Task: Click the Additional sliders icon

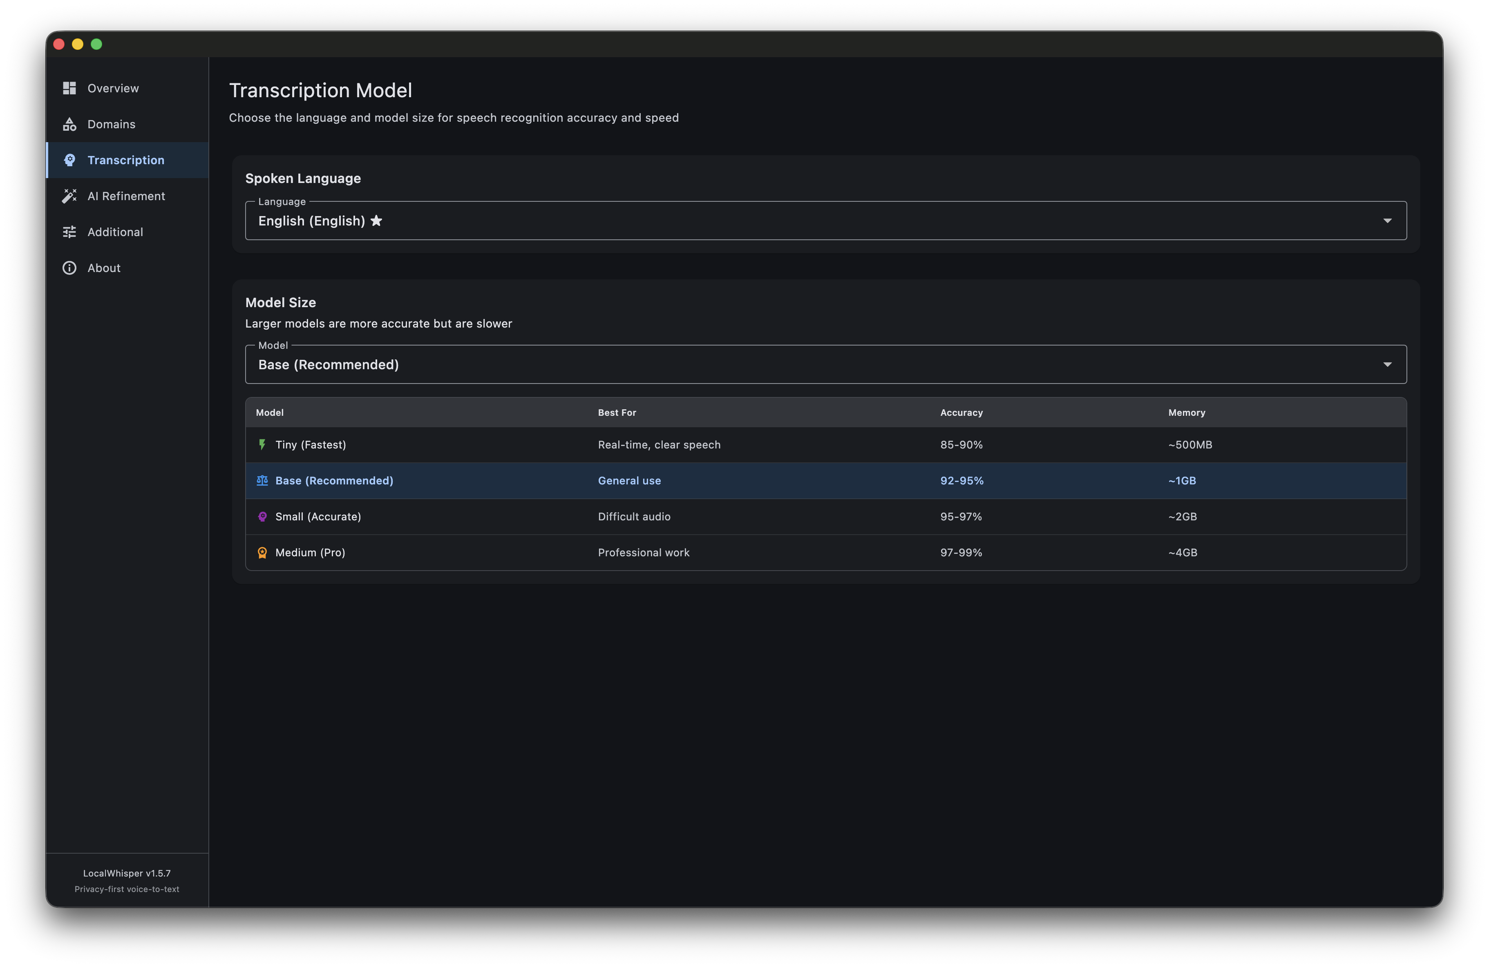Action: click(69, 231)
